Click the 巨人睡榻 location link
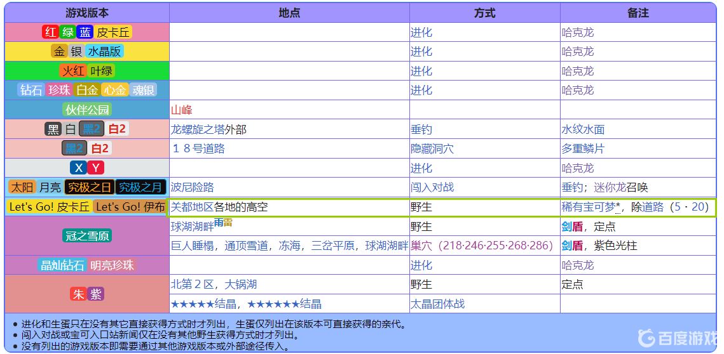 coord(192,246)
